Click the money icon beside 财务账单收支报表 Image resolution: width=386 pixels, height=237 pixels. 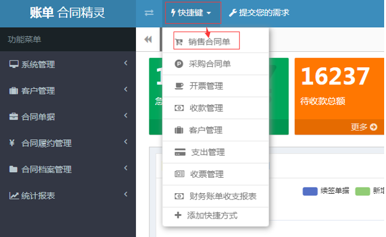179,196
